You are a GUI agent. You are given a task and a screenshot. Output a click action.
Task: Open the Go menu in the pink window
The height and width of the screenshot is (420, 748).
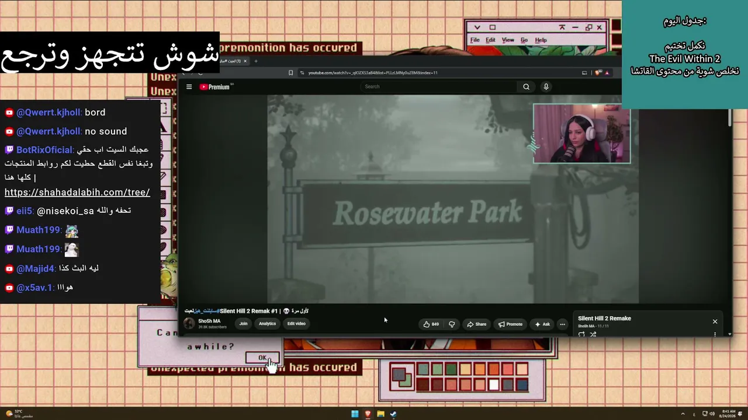pyautogui.click(x=524, y=40)
